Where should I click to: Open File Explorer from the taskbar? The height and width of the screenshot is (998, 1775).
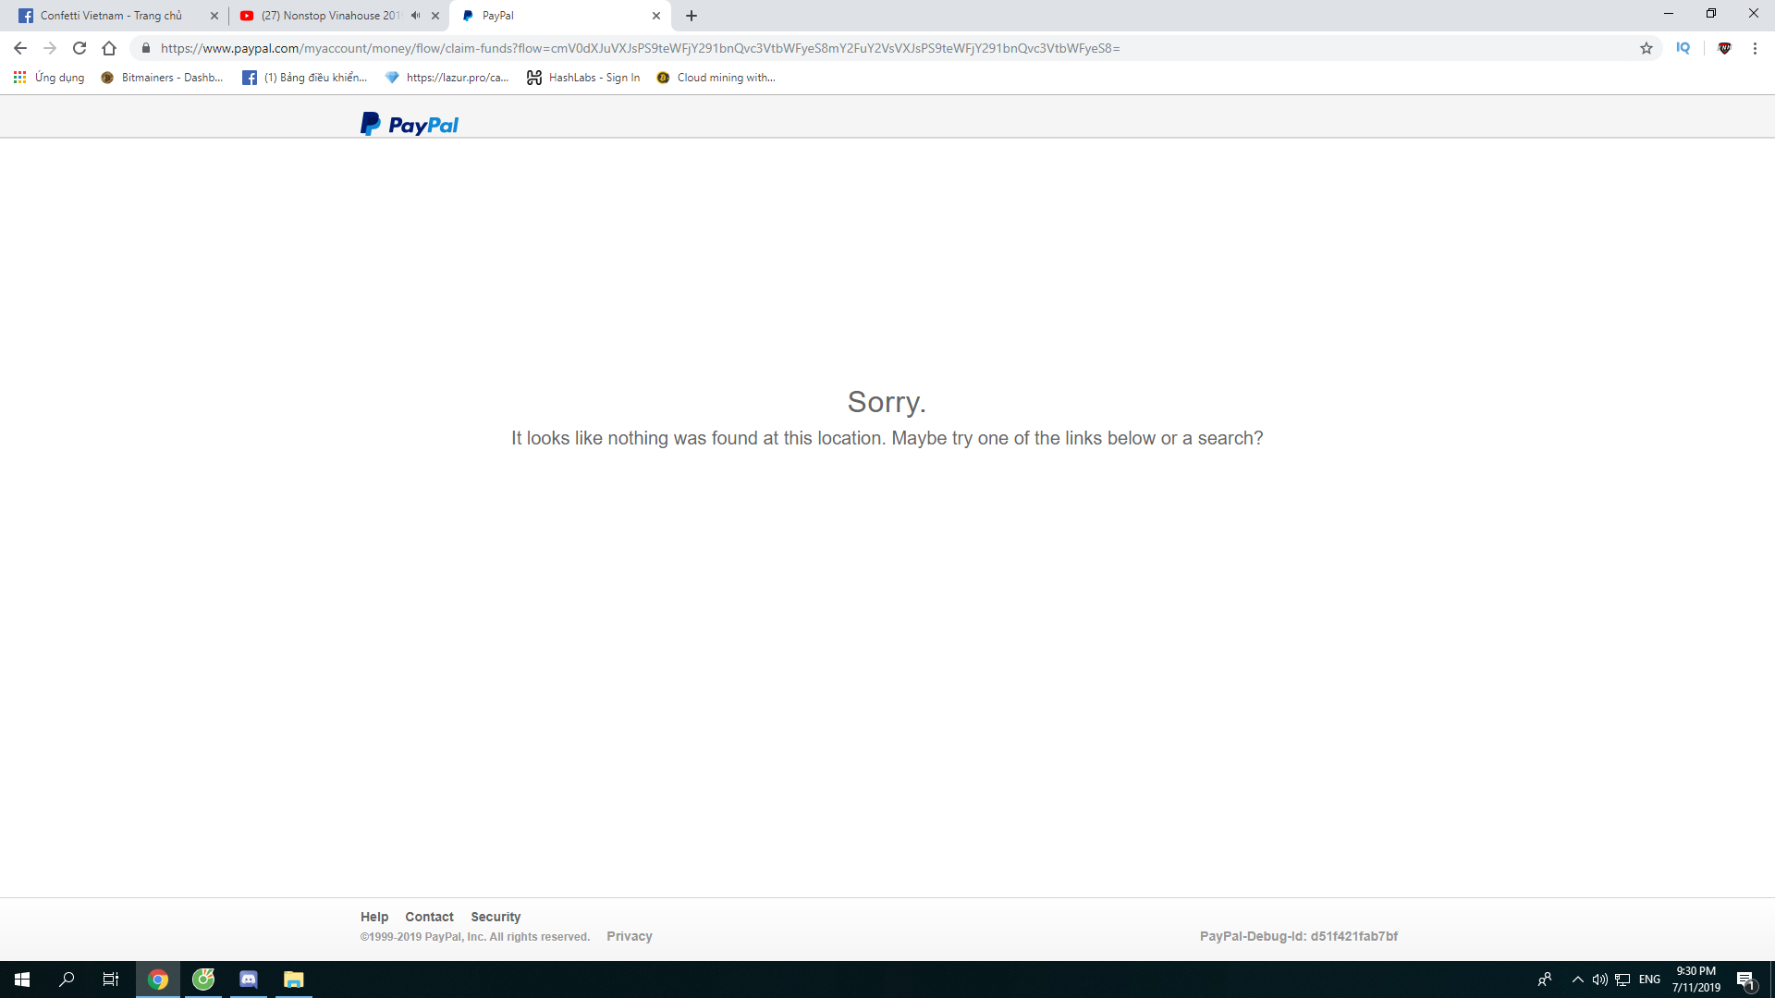(x=294, y=980)
